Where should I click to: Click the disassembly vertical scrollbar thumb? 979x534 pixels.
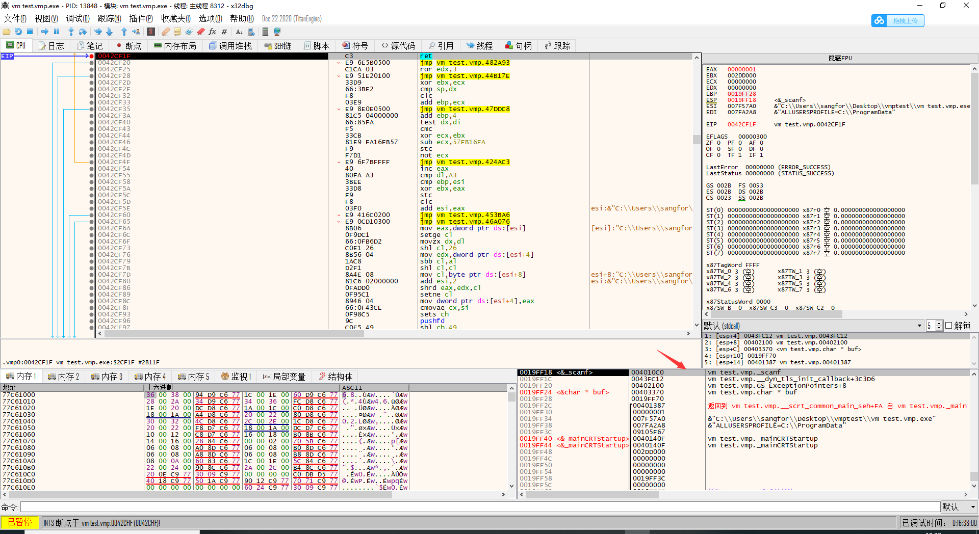pyautogui.click(x=697, y=140)
